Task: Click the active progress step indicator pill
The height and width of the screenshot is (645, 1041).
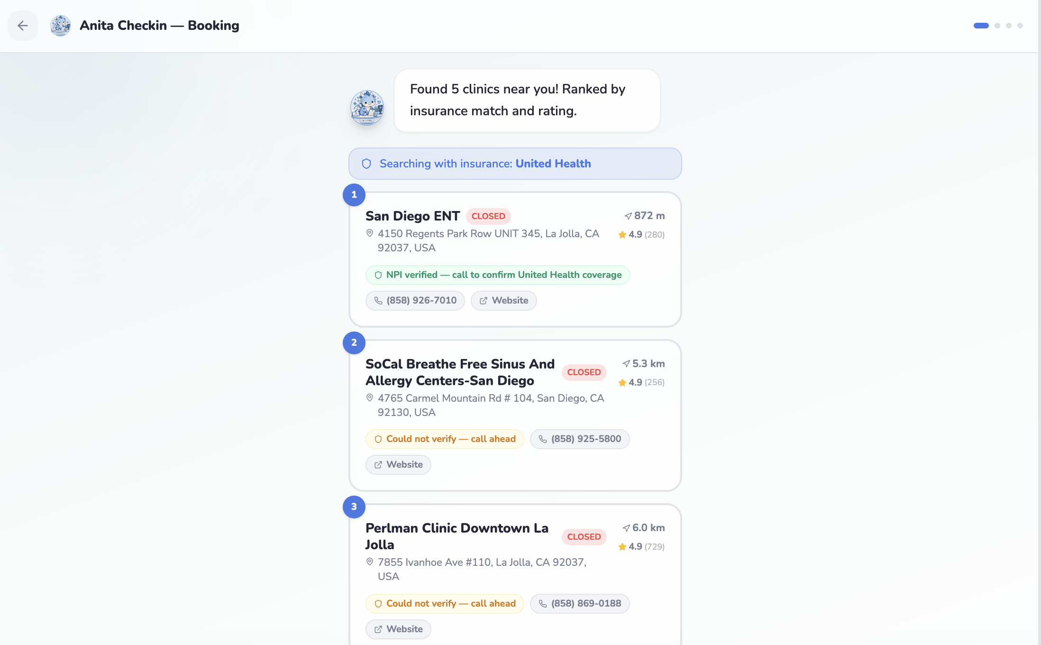Action: click(x=981, y=26)
